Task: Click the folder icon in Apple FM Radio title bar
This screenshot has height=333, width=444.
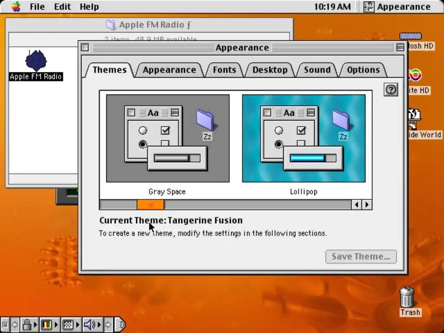Action: (x=111, y=25)
